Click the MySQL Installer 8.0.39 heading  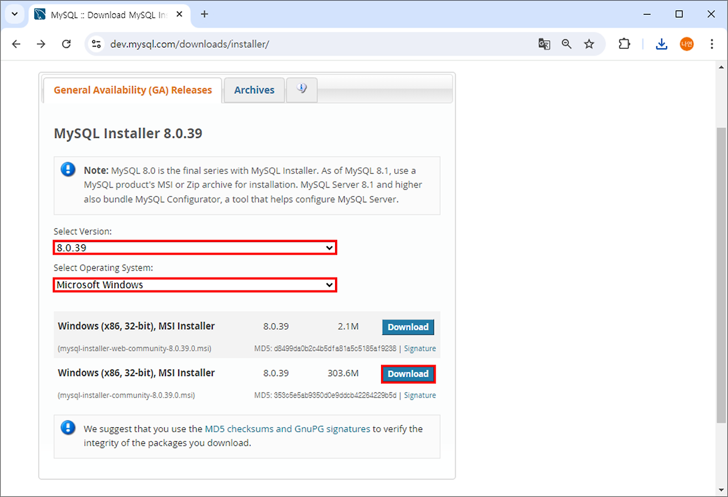128,134
